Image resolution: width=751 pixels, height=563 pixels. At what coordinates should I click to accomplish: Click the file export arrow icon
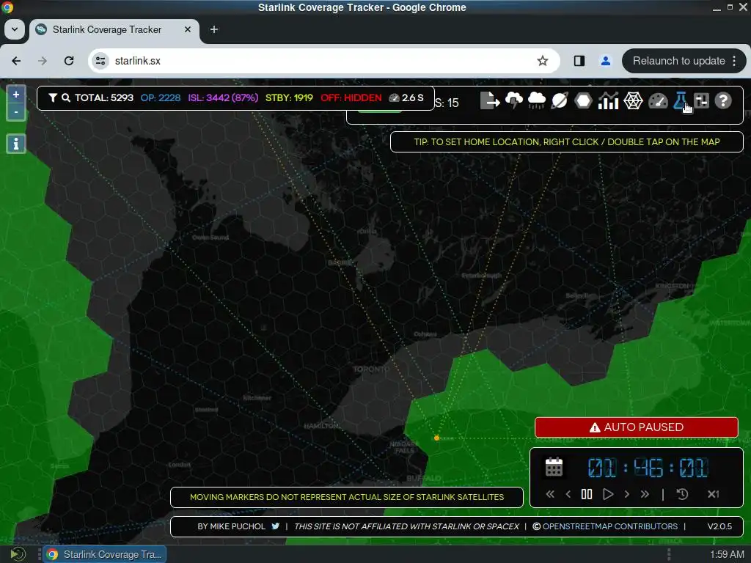tap(489, 100)
